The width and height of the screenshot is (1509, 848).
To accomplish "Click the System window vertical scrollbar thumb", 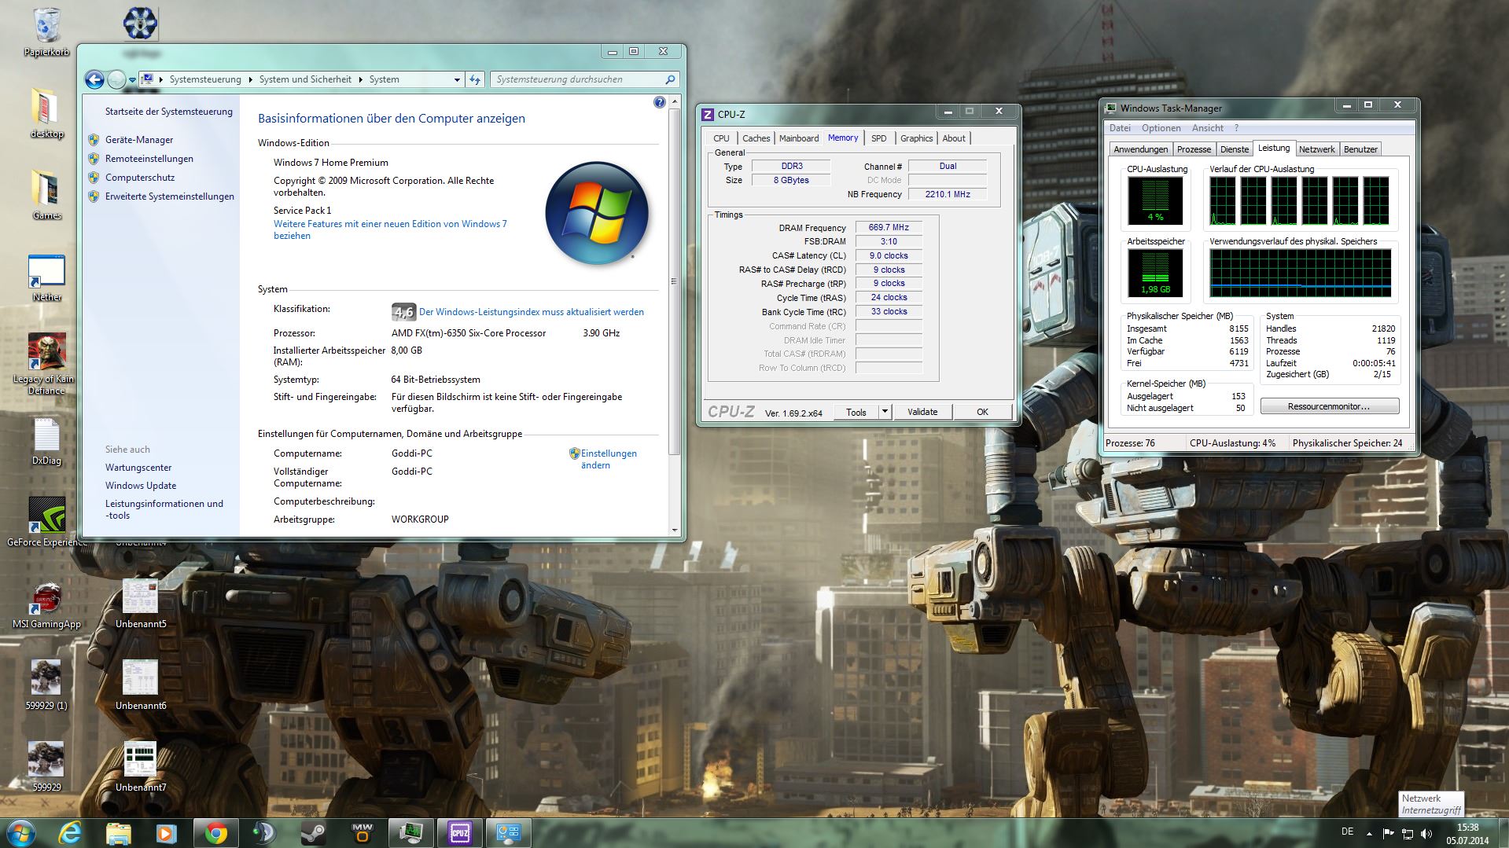I will point(674,281).
